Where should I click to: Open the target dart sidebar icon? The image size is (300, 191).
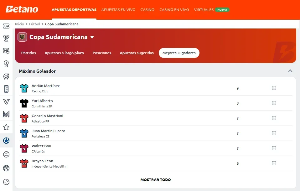tap(6, 76)
